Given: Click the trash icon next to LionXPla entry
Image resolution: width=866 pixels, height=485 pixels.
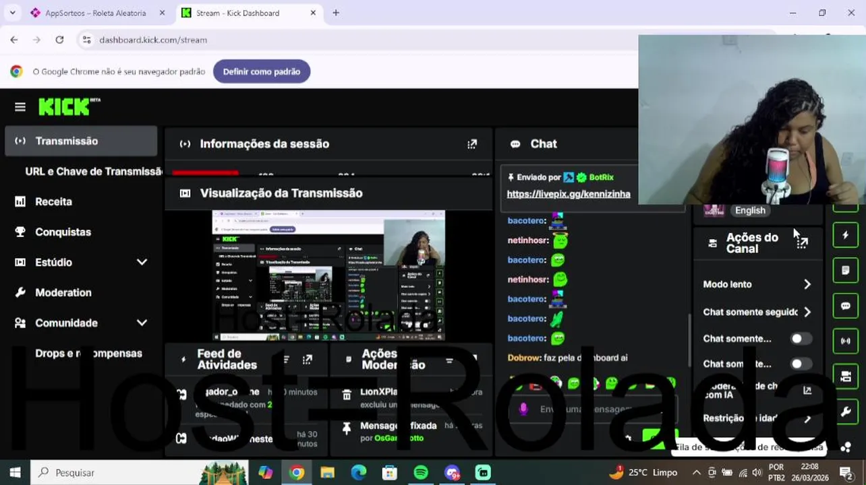Looking at the screenshot, I should 347,395.
